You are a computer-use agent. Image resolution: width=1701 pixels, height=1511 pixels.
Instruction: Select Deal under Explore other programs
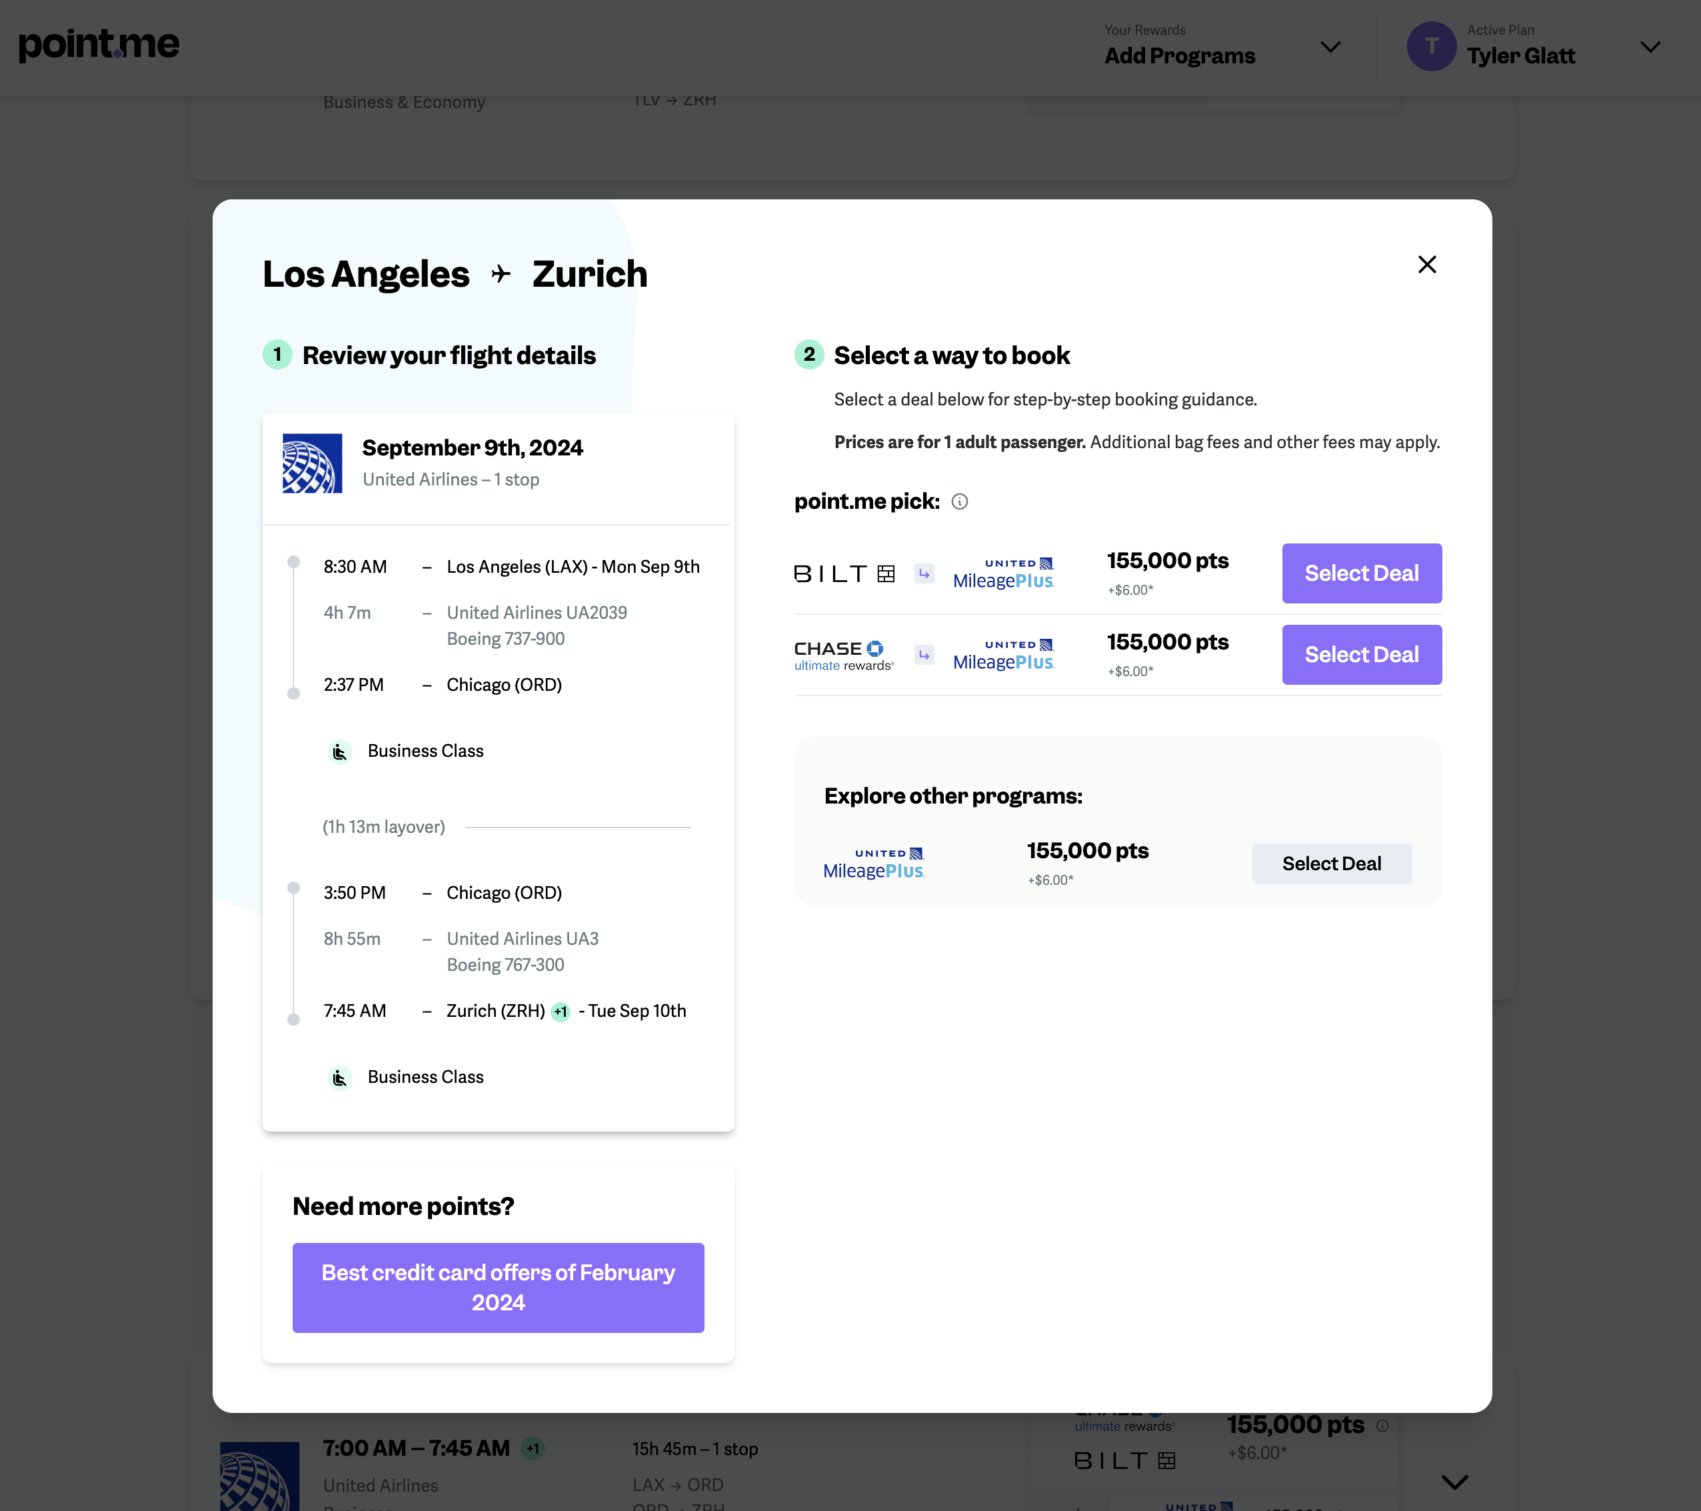tap(1332, 864)
